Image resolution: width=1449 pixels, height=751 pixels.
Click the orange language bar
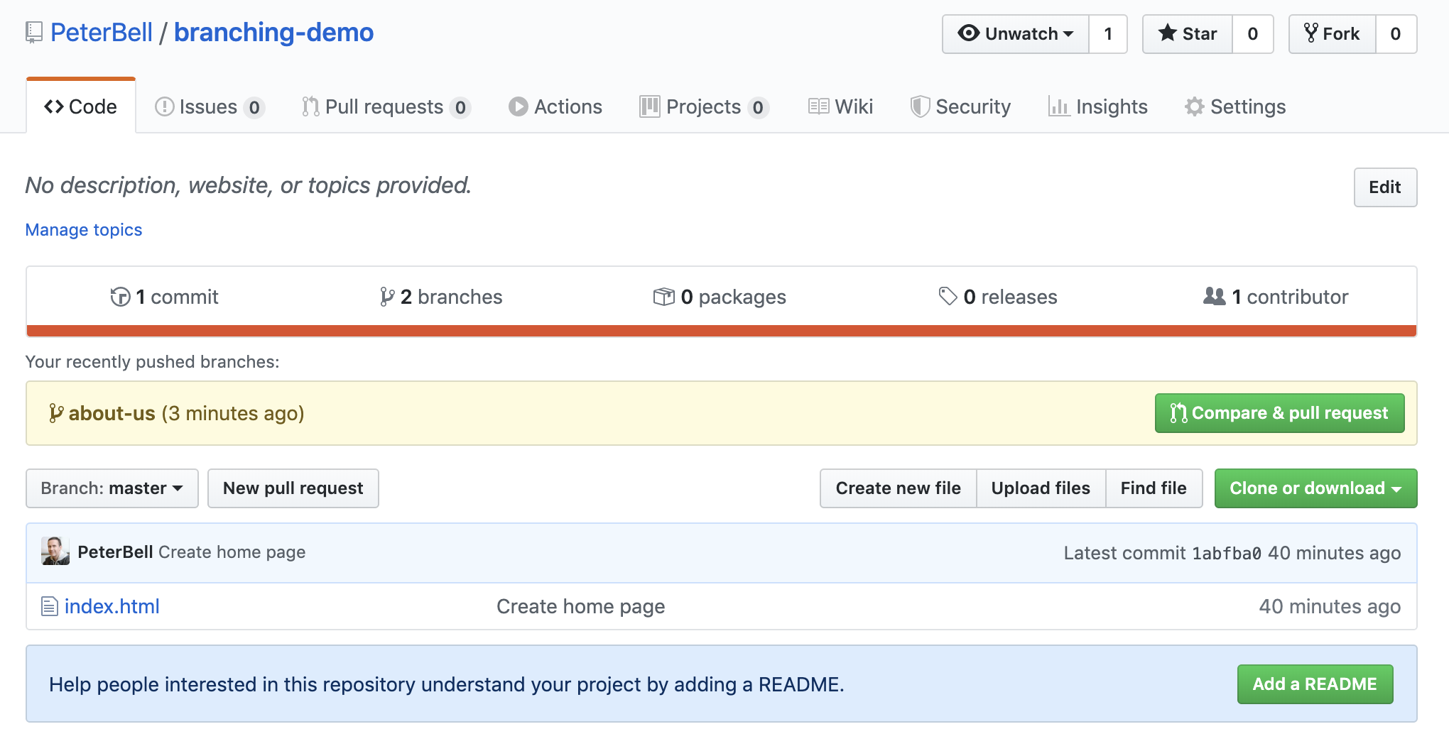click(x=722, y=331)
